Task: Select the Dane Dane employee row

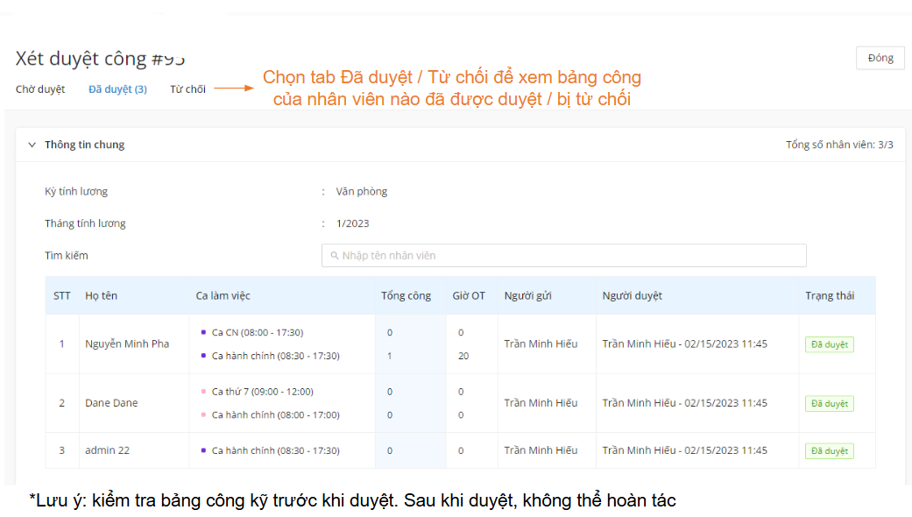Action: click(111, 403)
